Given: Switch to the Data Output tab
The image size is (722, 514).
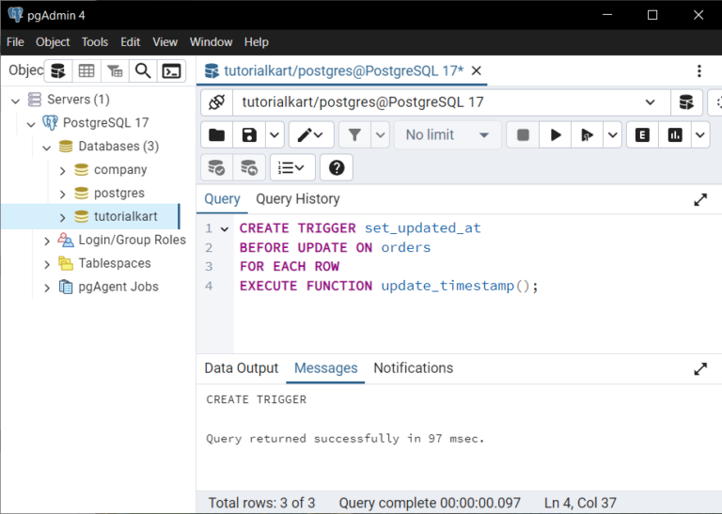Looking at the screenshot, I should (242, 368).
